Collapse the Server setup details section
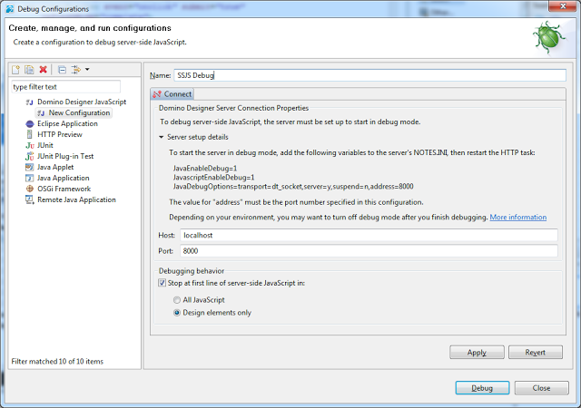Screen dimensions: 581x408 (x=161, y=137)
